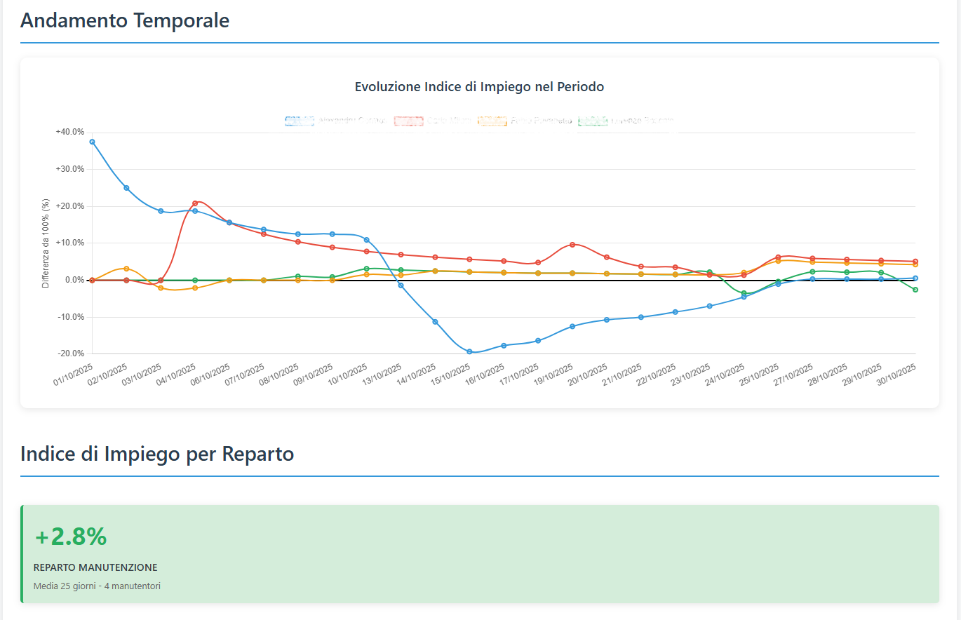Click the green dip point on 24/10/2025
961x620 pixels.
pyautogui.click(x=744, y=293)
